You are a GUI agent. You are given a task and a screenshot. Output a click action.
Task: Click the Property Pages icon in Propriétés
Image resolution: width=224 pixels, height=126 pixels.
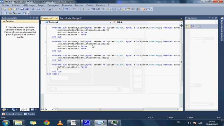[x=199, y=26]
